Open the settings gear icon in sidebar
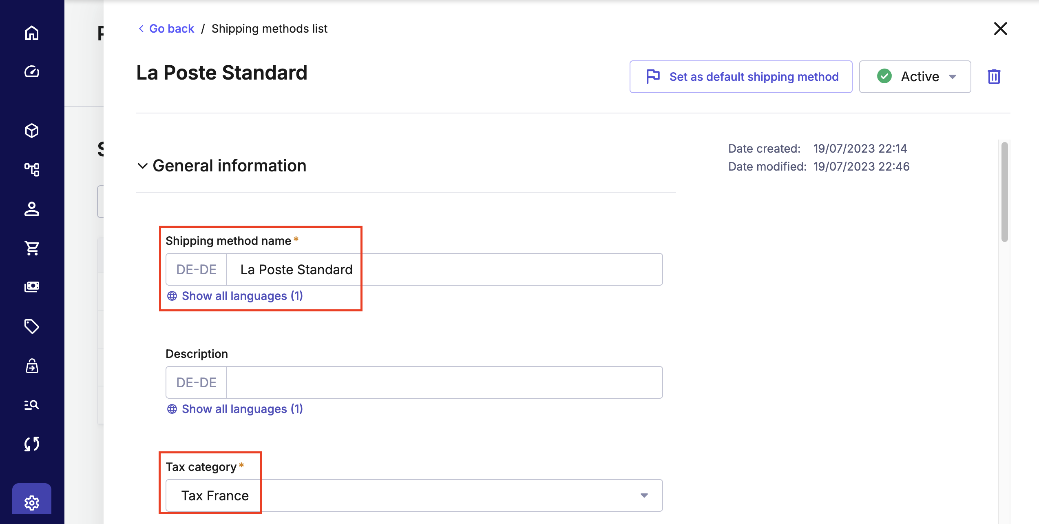The image size is (1039, 524). point(32,502)
